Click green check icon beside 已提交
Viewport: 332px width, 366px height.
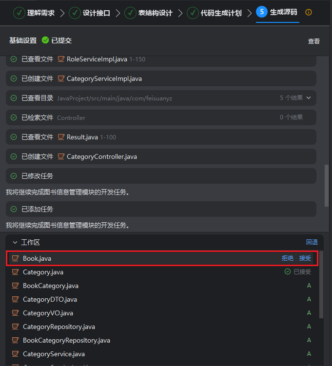click(x=45, y=40)
